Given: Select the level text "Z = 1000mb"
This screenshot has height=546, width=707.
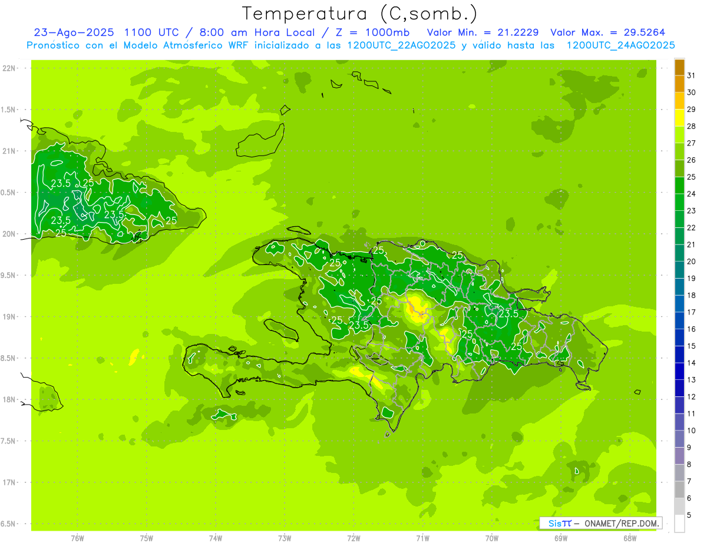Looking at the screenshot, I should [374, 32].
